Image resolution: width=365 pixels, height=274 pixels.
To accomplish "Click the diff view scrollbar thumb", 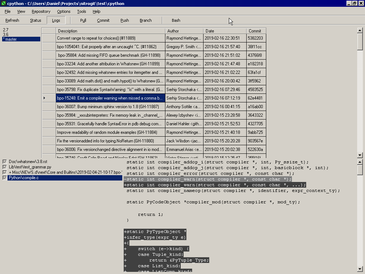I will (x=360, y=169).
